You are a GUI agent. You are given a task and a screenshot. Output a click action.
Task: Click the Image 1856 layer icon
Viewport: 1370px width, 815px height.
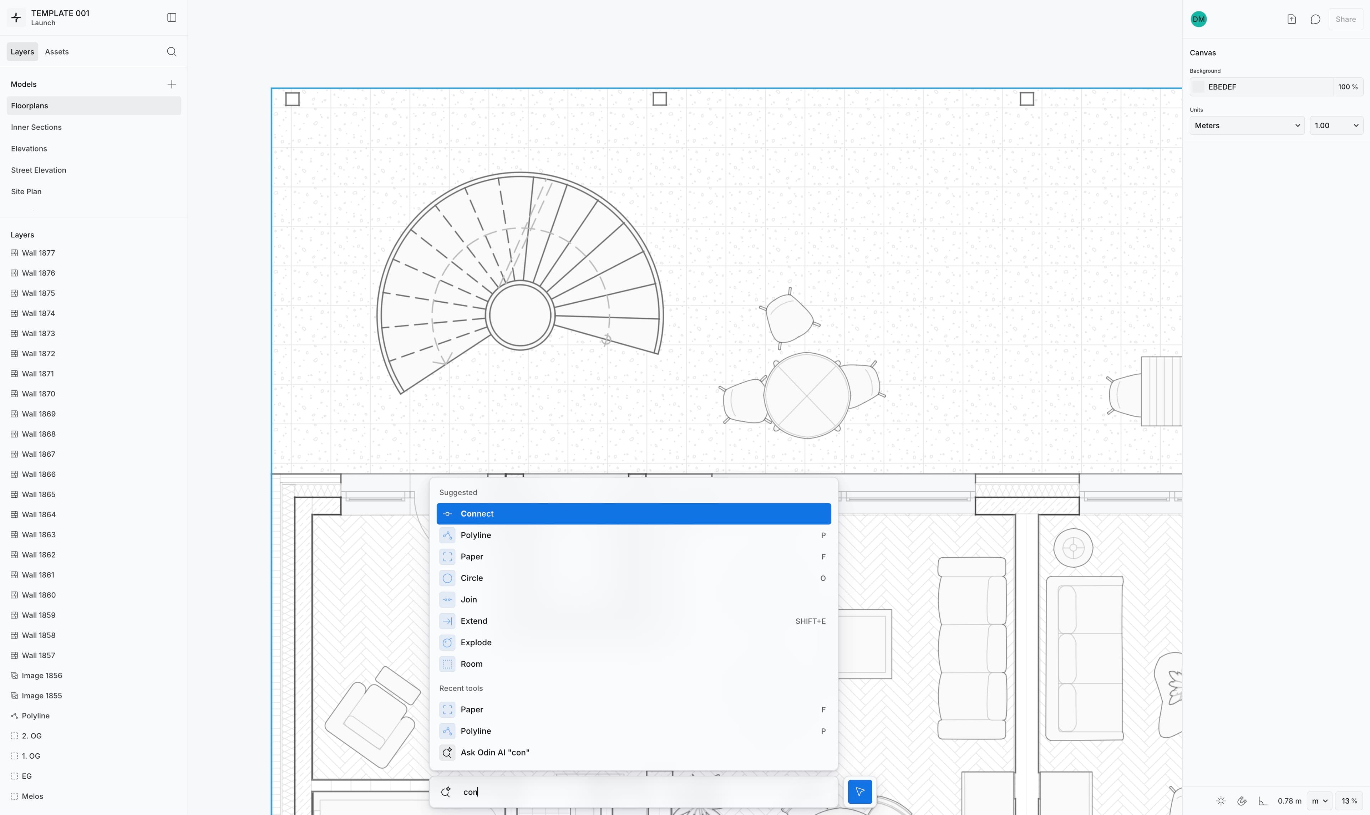(x=14, y=676)
